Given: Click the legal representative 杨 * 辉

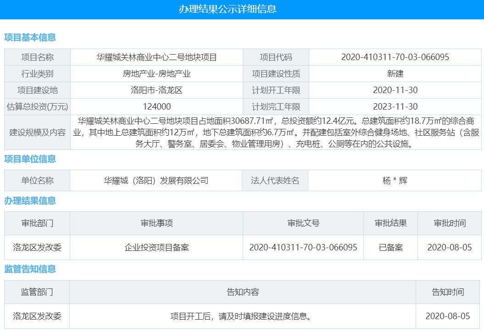Looking at the screenshot, I should click(396, 180).
